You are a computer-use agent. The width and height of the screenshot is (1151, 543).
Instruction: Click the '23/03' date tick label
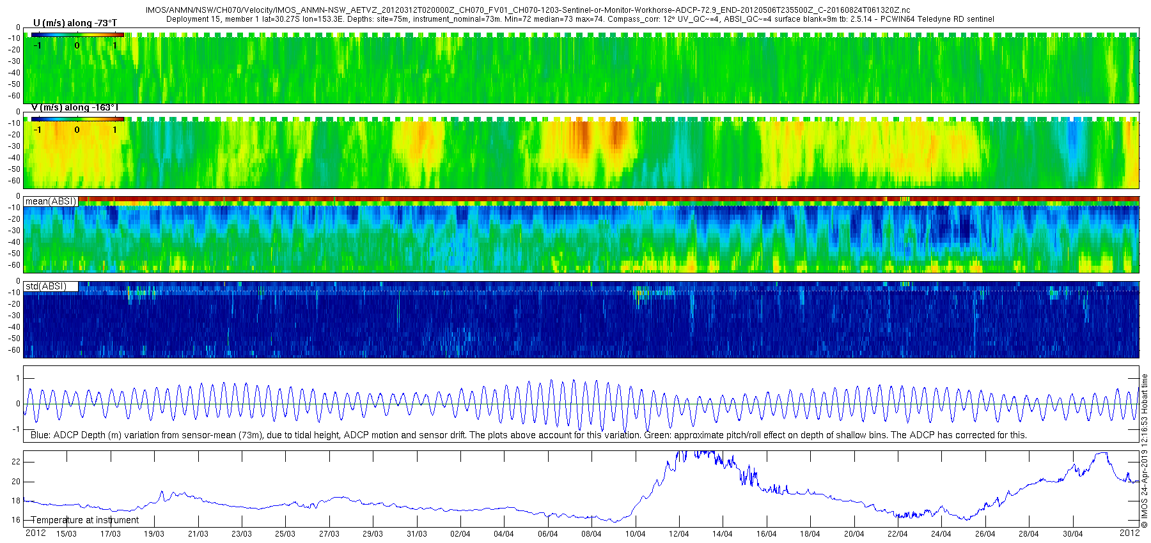(242, 534)
